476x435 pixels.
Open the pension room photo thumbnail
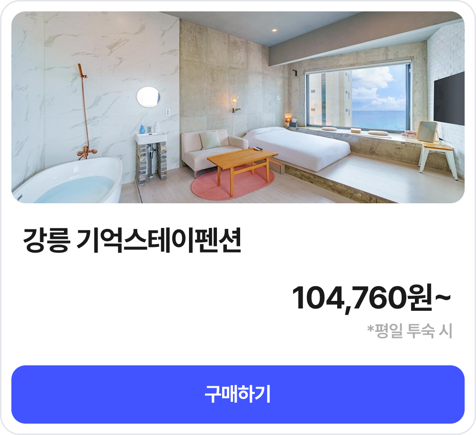click(x=238, y=107)
